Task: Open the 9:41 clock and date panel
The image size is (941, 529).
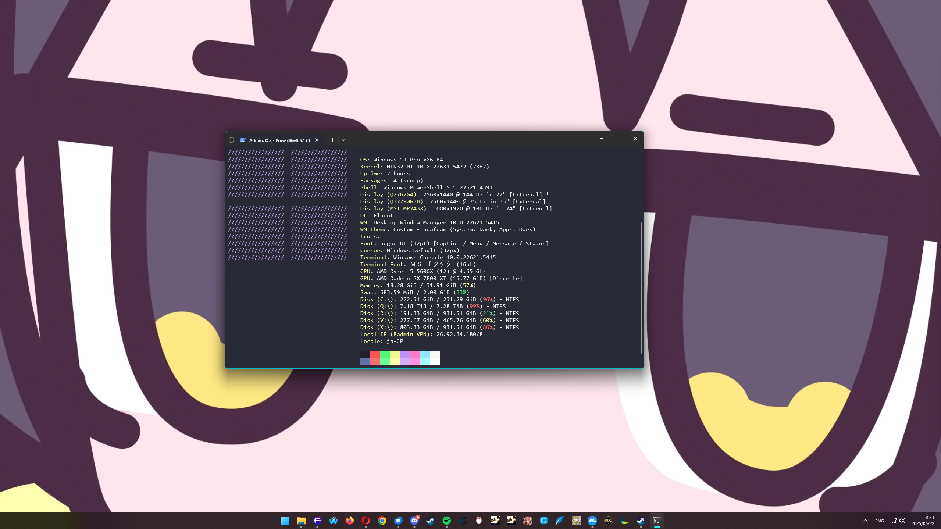Action: coord(923,521)
